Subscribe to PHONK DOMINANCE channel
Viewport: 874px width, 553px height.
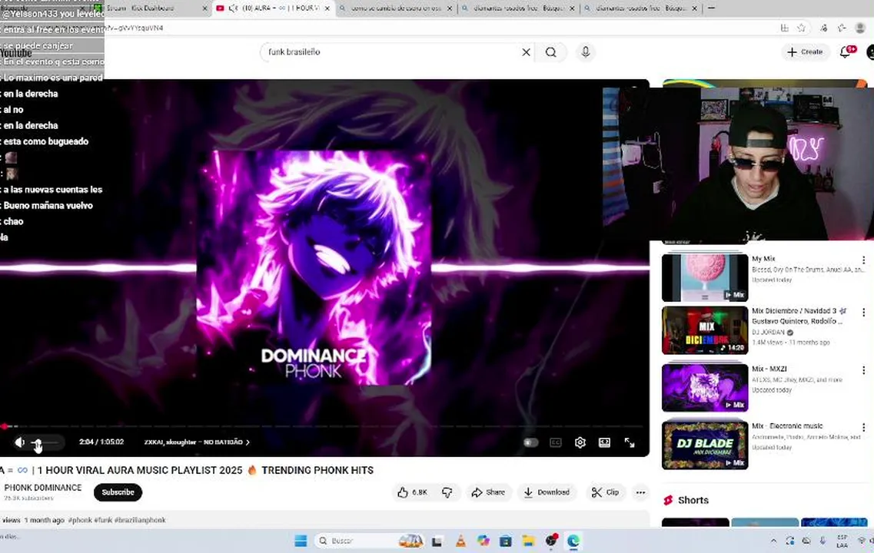(x=118, y=492)
